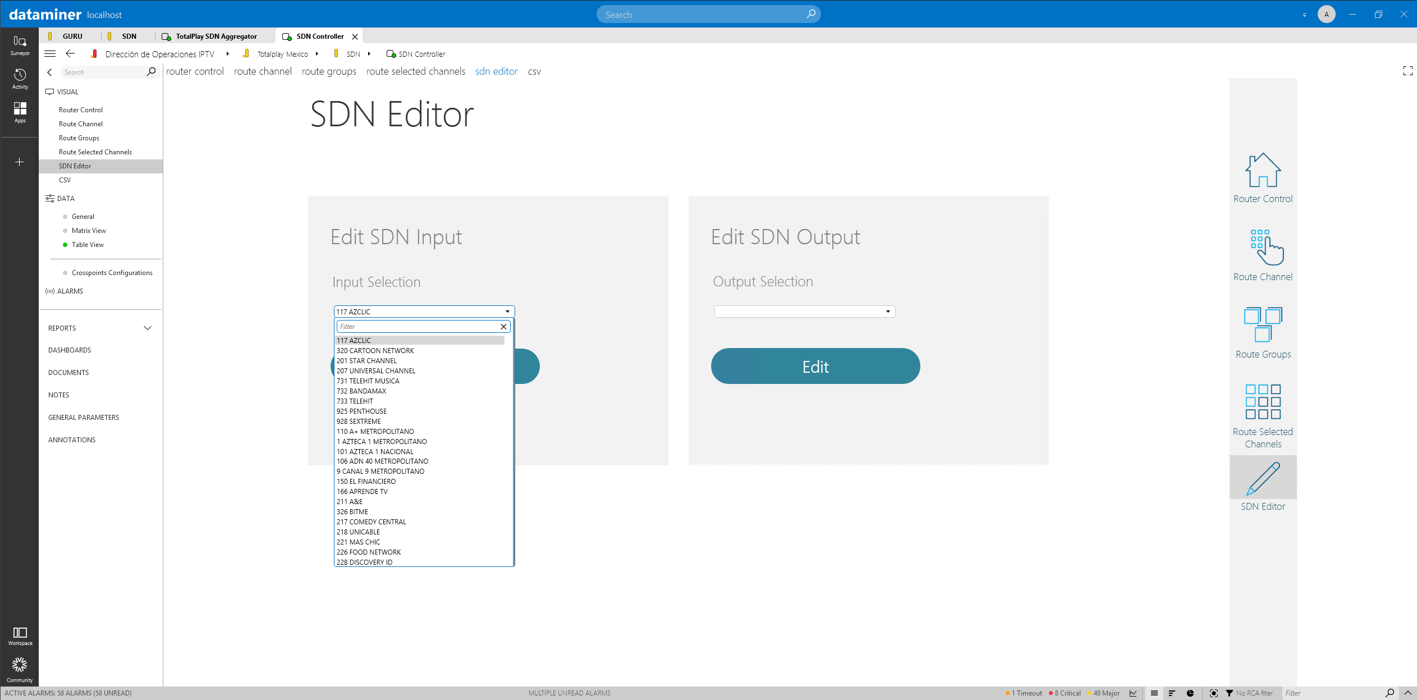Open the Apps sidebar icon

coord(20,112)
